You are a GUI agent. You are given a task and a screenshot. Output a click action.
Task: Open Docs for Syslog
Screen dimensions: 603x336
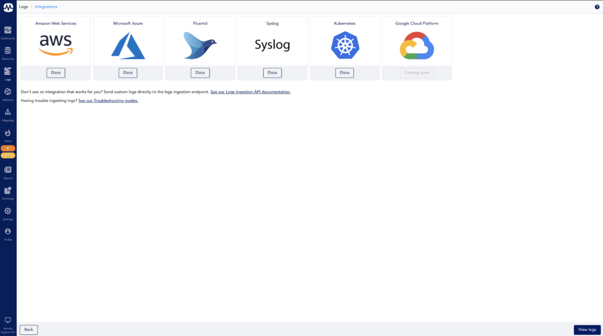pyautogui.click(x=272, y=72)
